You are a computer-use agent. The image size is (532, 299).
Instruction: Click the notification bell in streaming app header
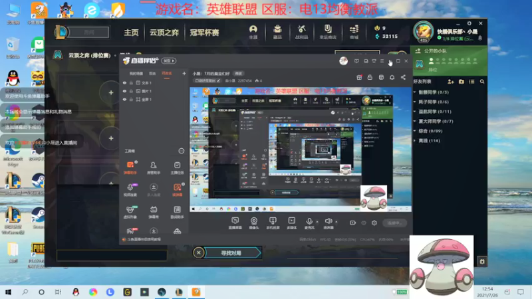click(392, 77)
